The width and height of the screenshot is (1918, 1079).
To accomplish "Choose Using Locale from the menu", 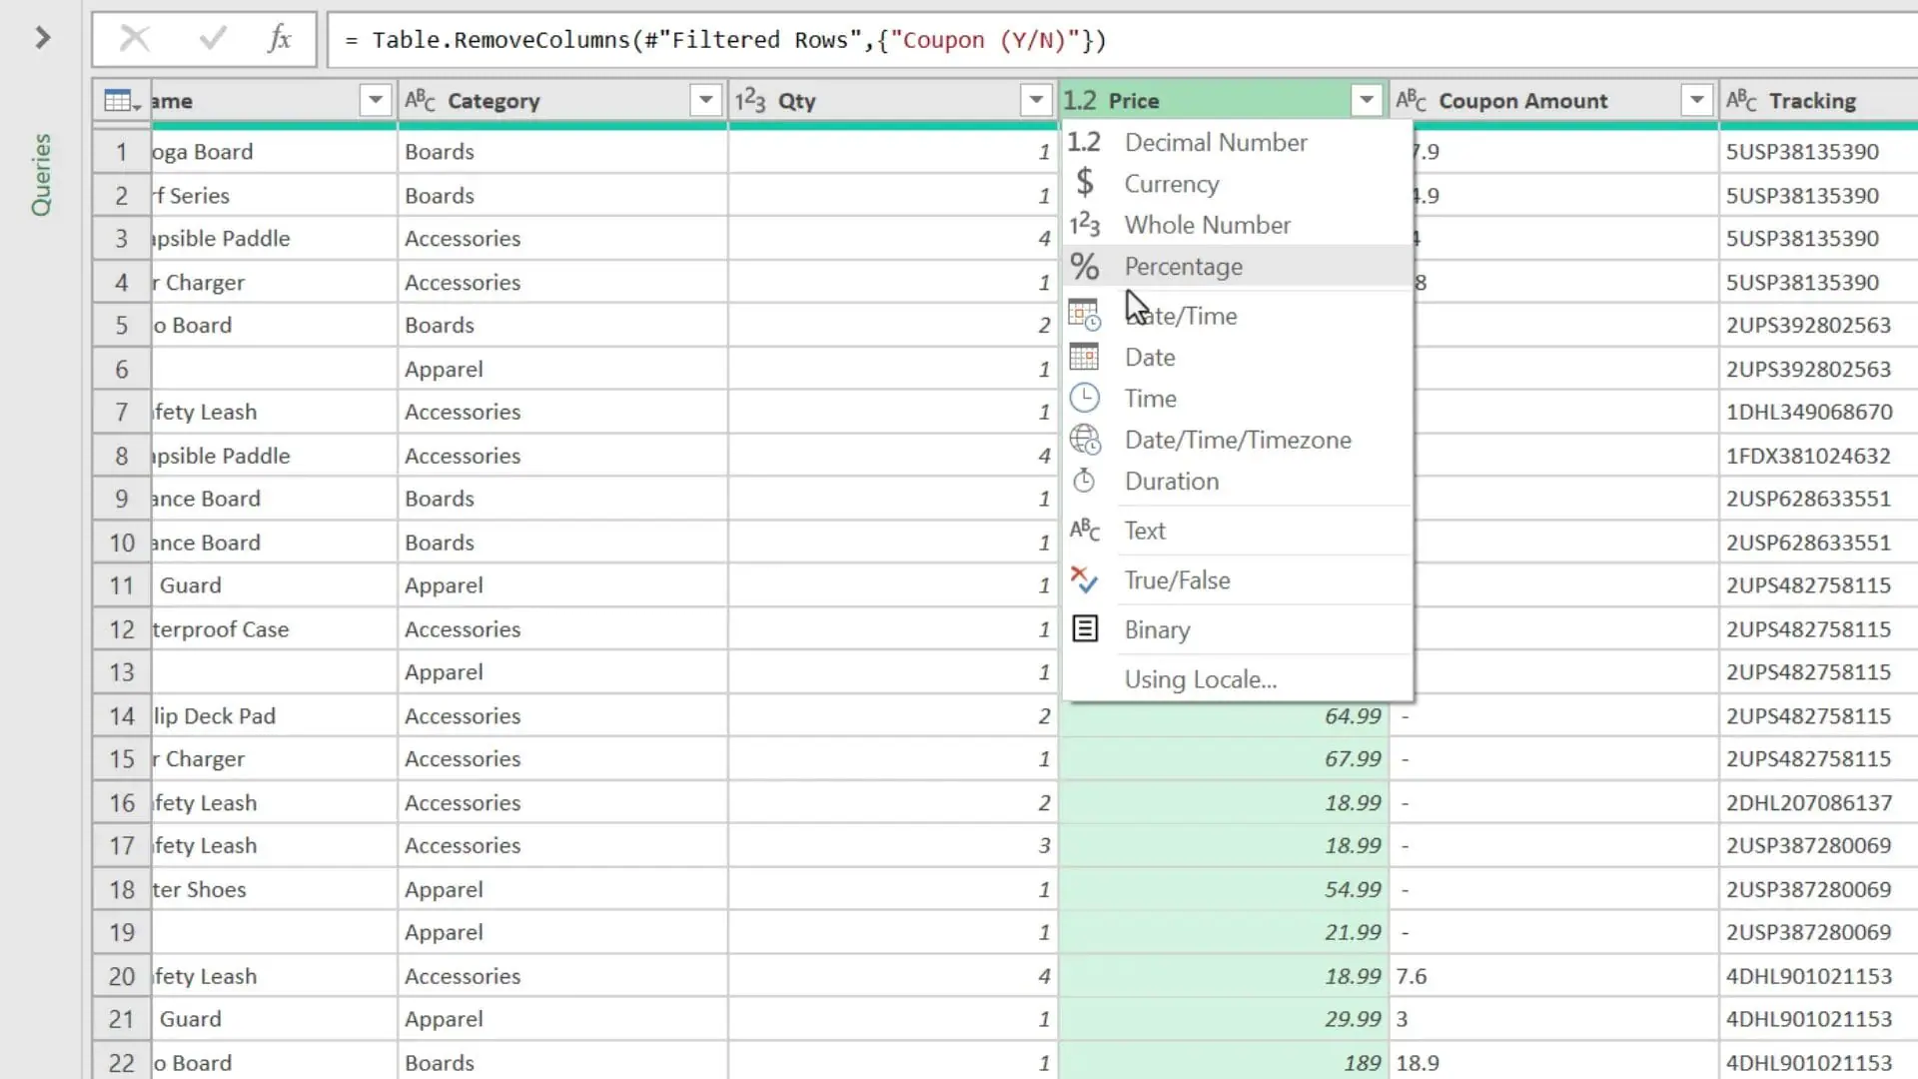I will click(1200, 678).
